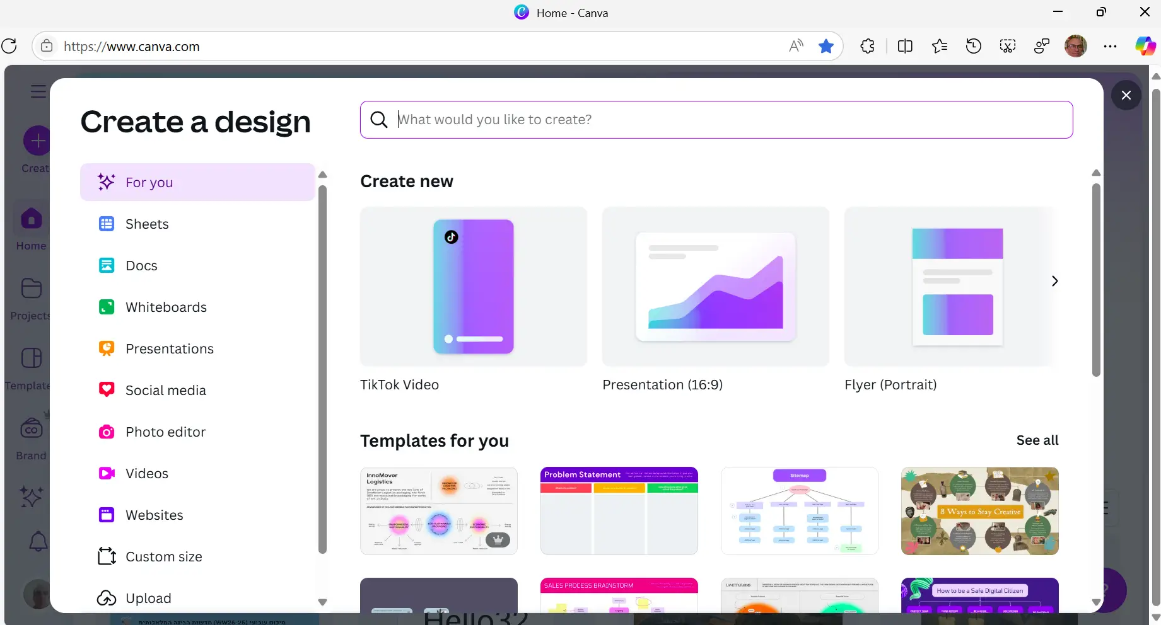Open the For you category

(197, 182)
